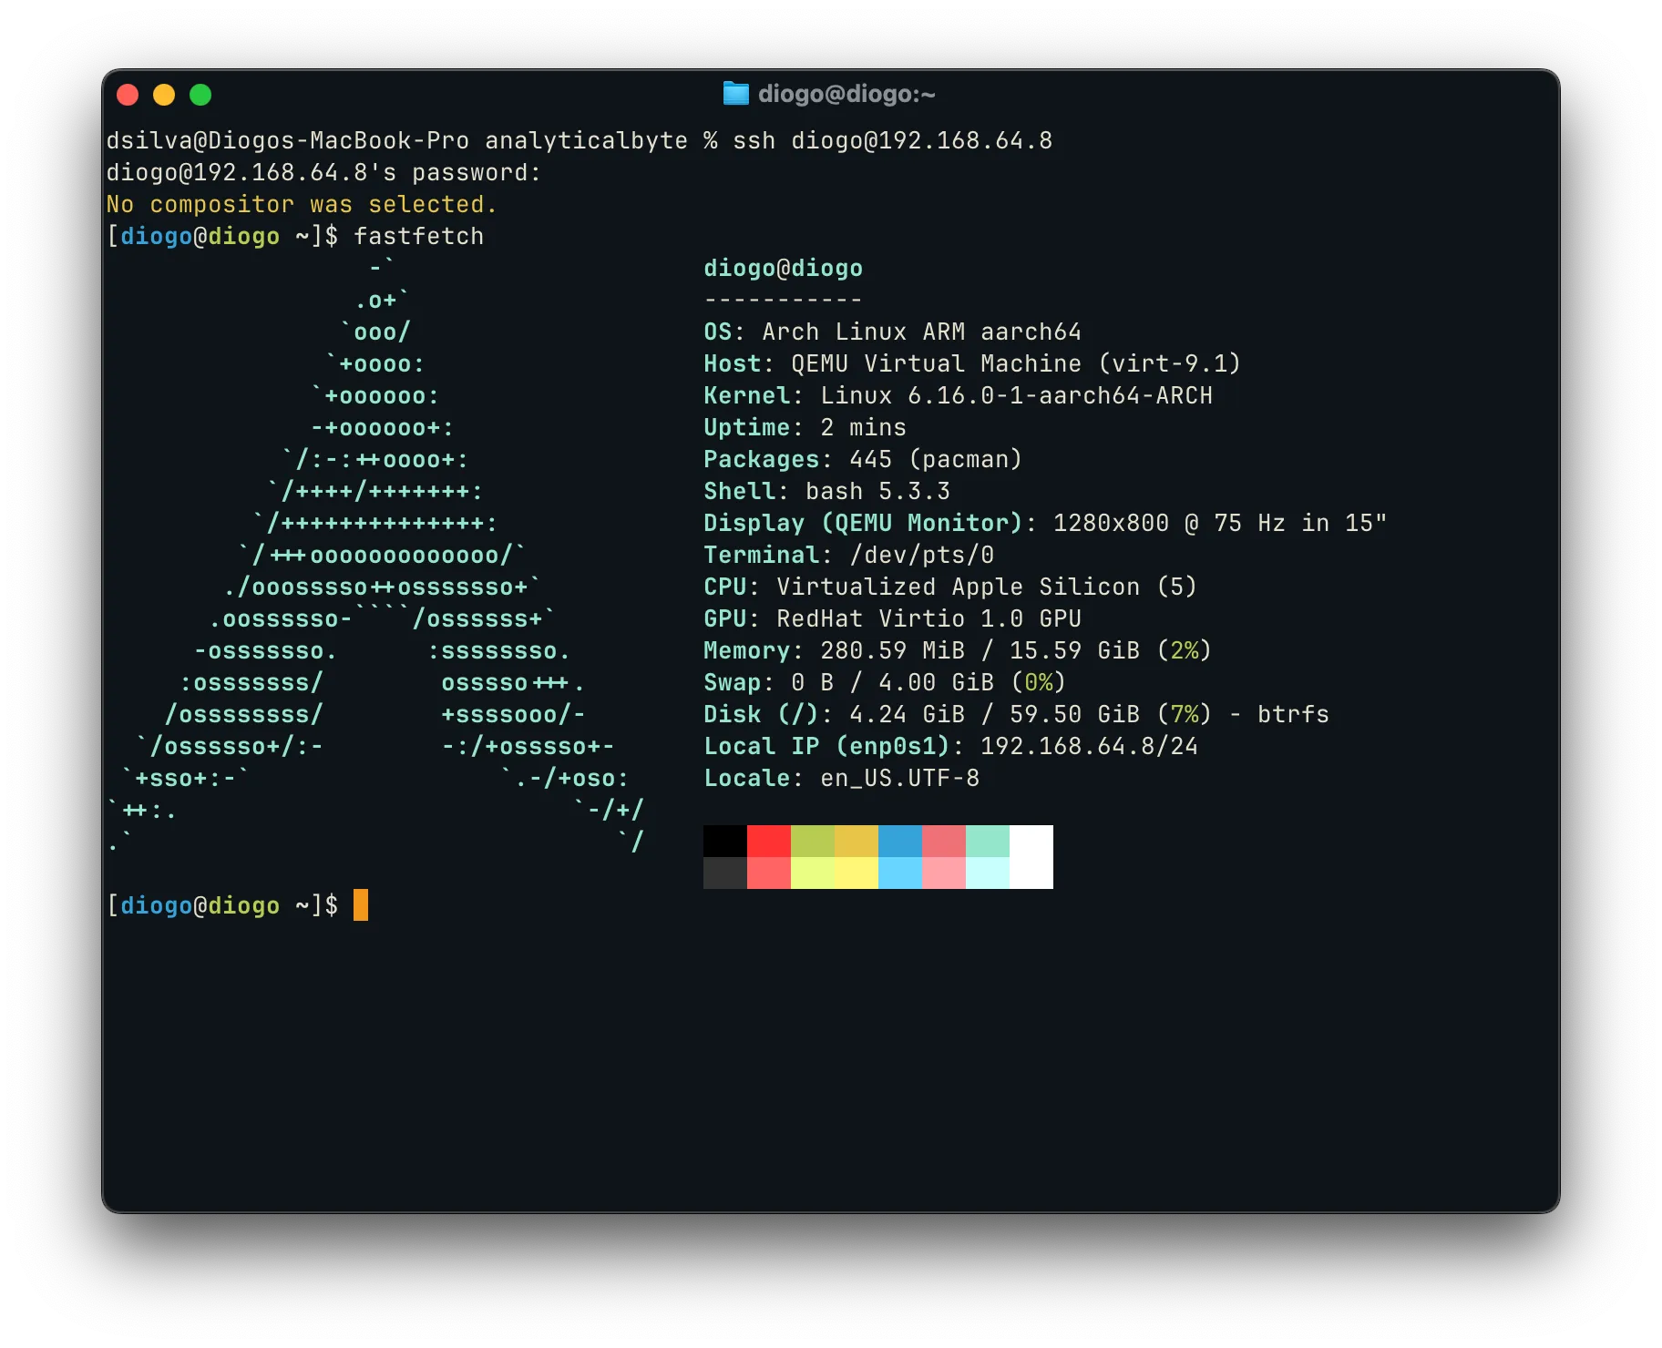Click the GPU: RedHat Virtio 1.0 line
Image resolution: width=1662 pixels, height=1348 pixels.
(892, 619)
